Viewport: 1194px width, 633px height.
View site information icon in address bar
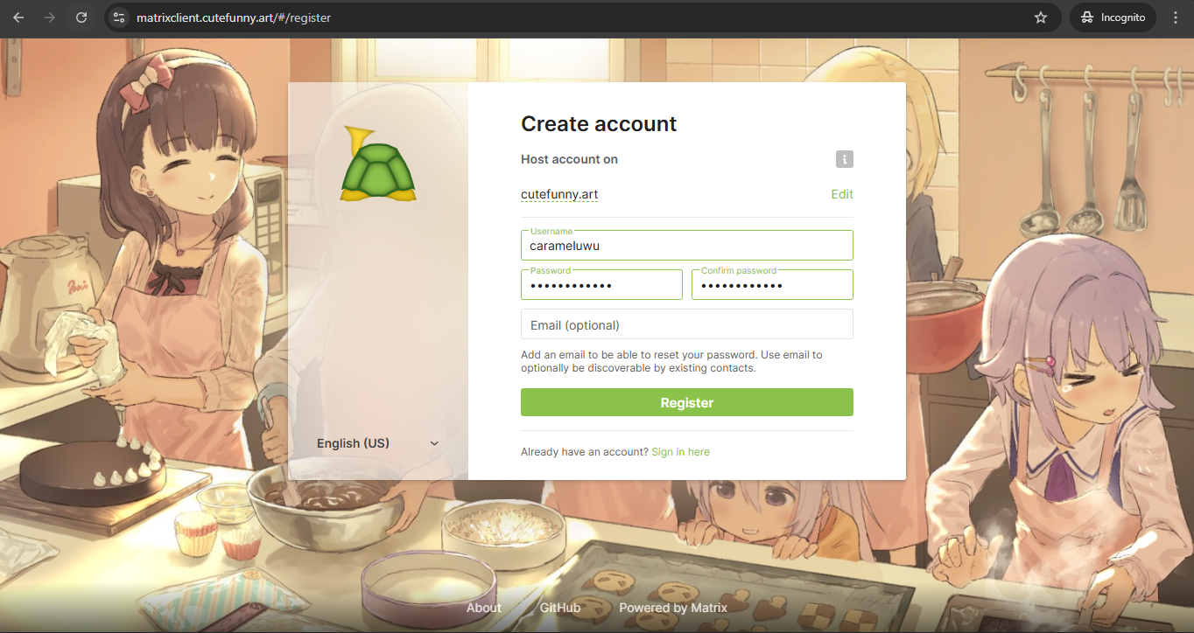[120, 17]
